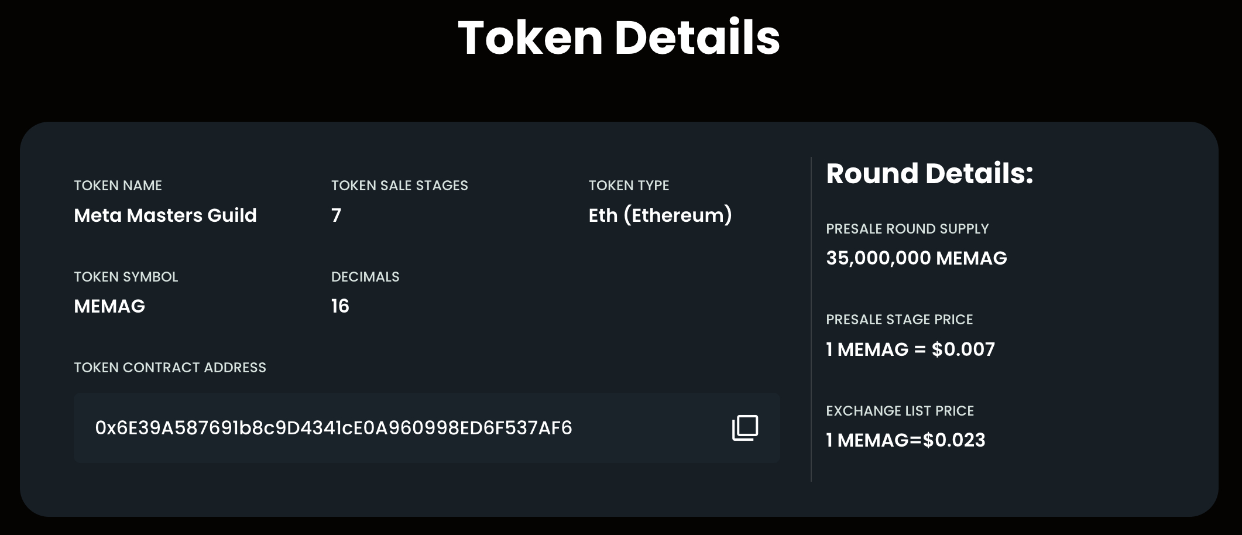Click the MEMAG token symbol value

tap(109, 306)
